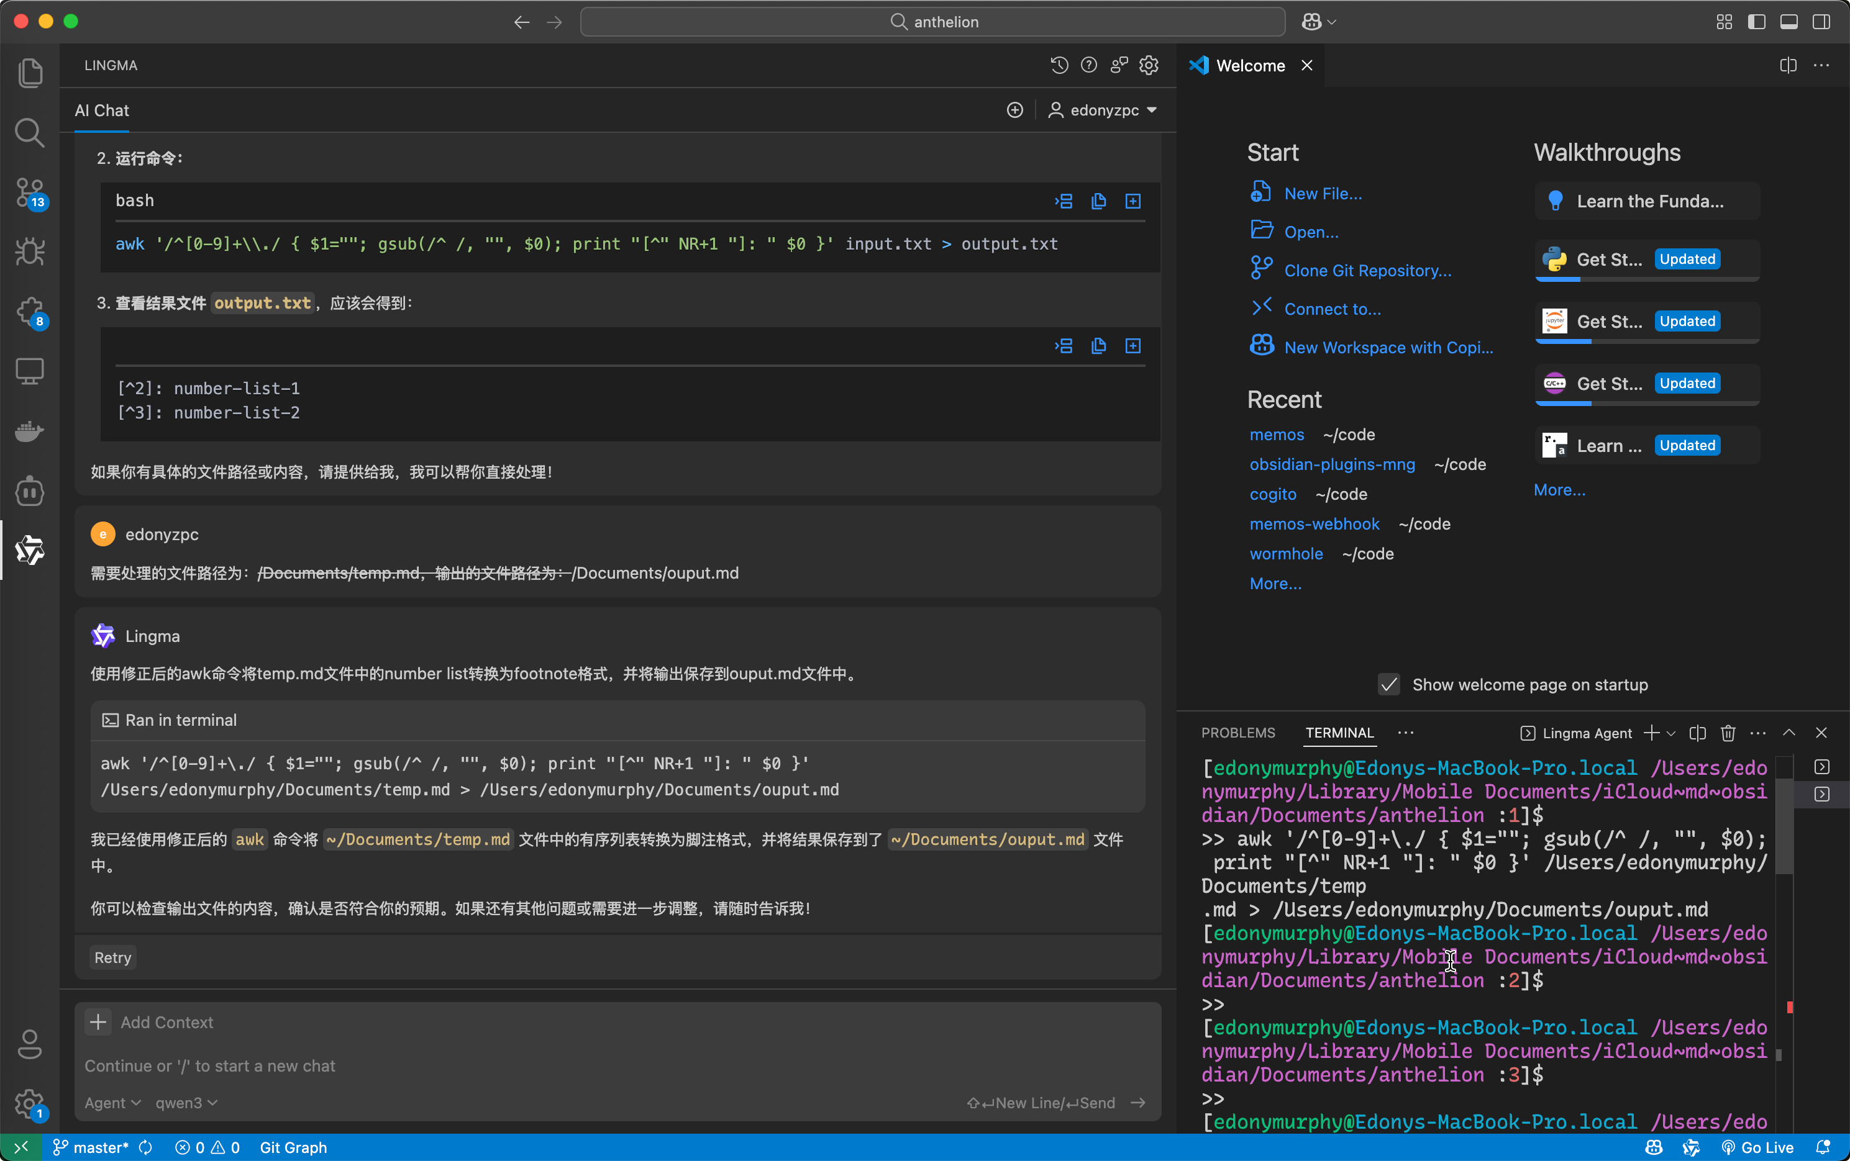Open Extensions view with 8 badge
The height and width of the screenshot is (1161, 1850).
[30, 312]
